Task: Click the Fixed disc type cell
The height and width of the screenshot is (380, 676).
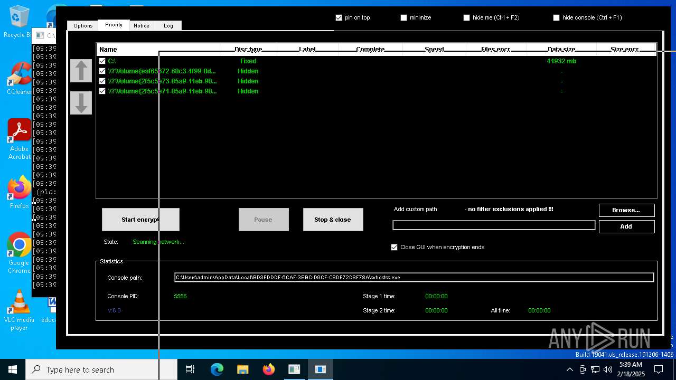Action: point(248,61)
